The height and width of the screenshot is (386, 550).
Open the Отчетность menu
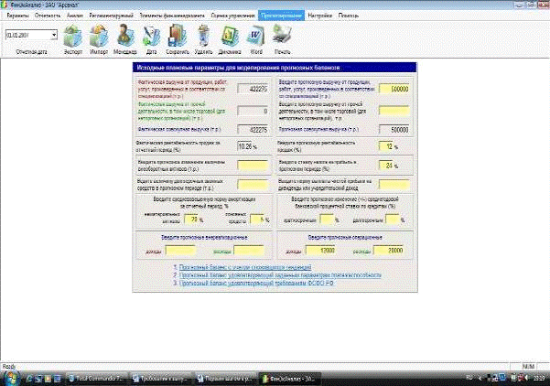(46, 16)
